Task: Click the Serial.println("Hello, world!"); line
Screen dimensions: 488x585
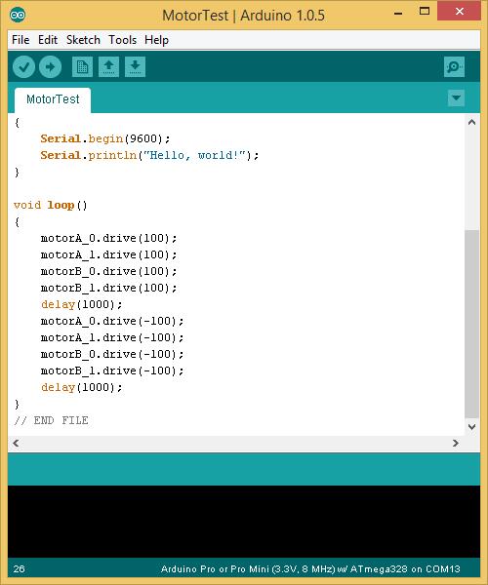Action: click(x=149, y=155)
